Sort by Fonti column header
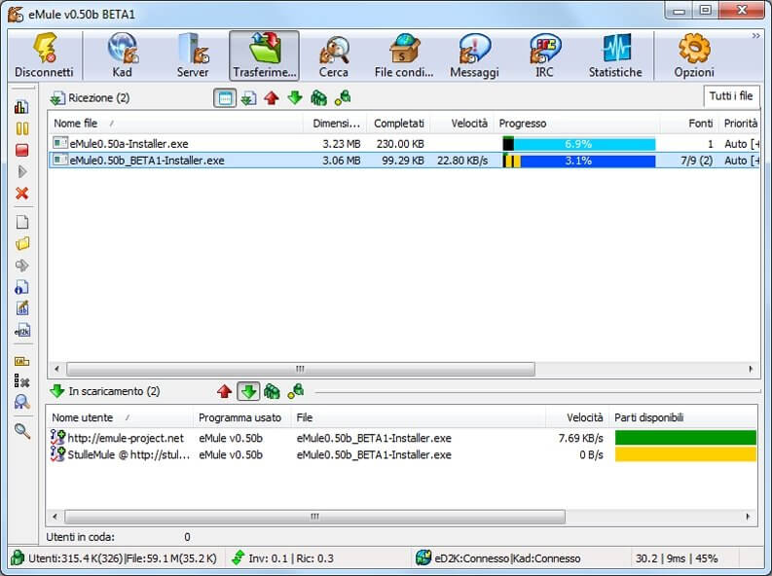 [x=689, y=124]
